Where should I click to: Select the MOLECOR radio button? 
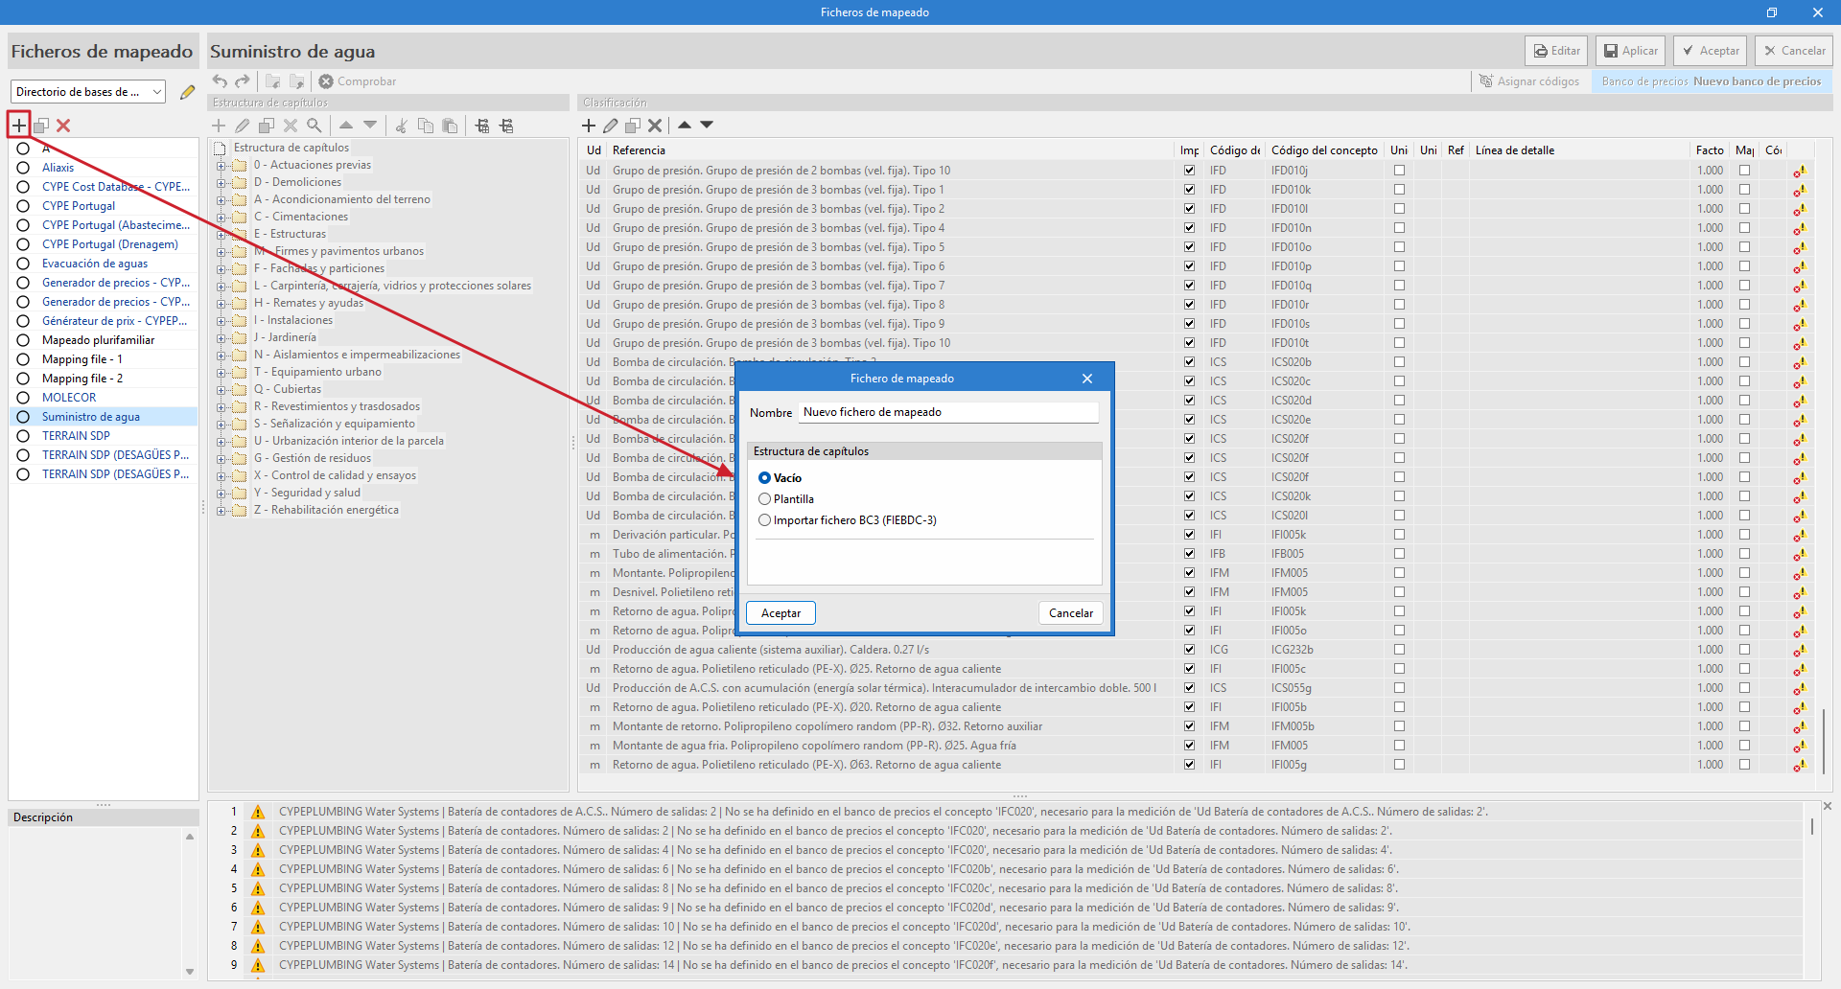(x=23, y=398)
